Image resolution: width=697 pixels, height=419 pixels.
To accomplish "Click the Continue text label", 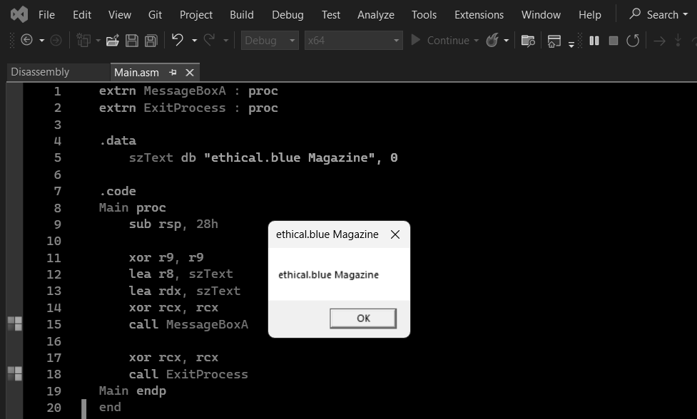I will tap(448, 41).
